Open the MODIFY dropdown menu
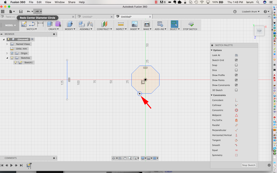Image resolution: width=277 pixels, height=173 pixels. 70,29
